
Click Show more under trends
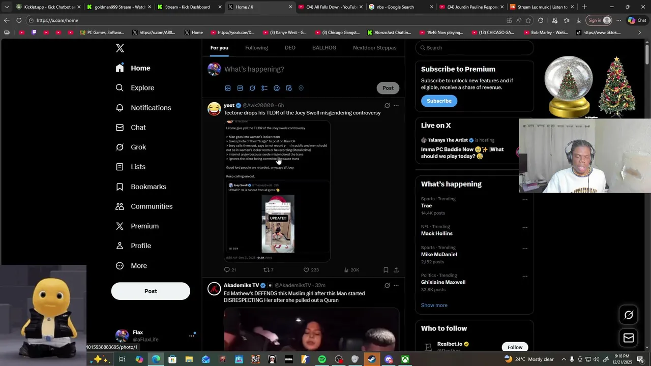pyautogui.click(x=434, y=306)
